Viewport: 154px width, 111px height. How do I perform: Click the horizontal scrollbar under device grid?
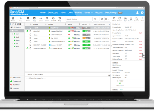[57, 72]
